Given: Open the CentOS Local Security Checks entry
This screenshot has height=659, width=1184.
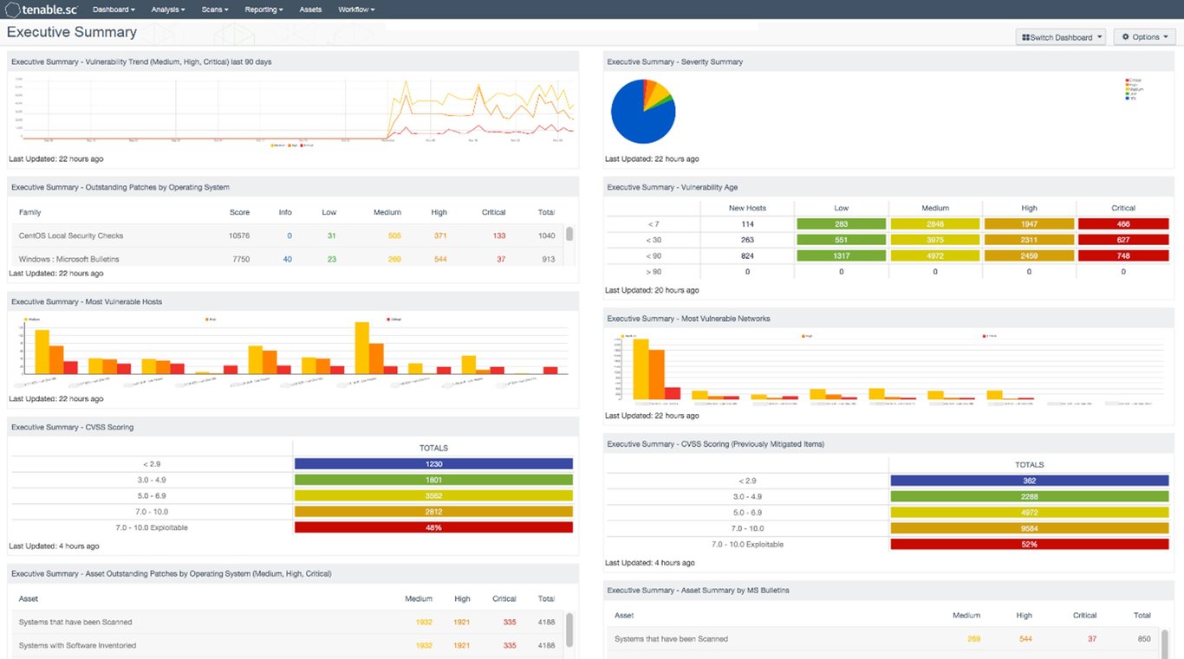Looking at the screenshot, I should [69, 235].
